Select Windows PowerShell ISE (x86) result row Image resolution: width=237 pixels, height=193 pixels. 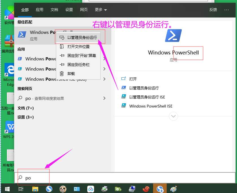coord(63,79)
